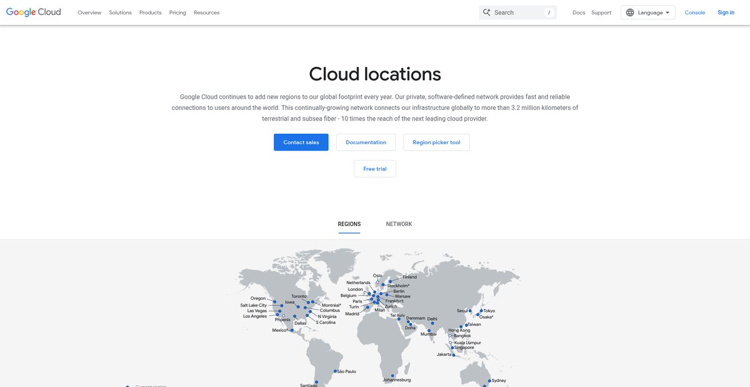Click the Frankfurt map label
The height and width of the screenshot is (387, 750).
pyautogui.click(x=394, y=301)
